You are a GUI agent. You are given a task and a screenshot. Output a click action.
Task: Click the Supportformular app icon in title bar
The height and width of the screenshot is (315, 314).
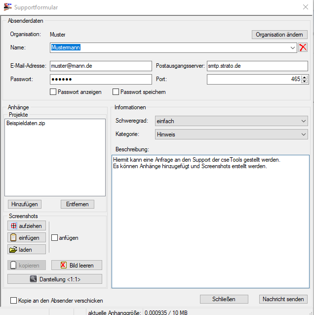(7, 7)
